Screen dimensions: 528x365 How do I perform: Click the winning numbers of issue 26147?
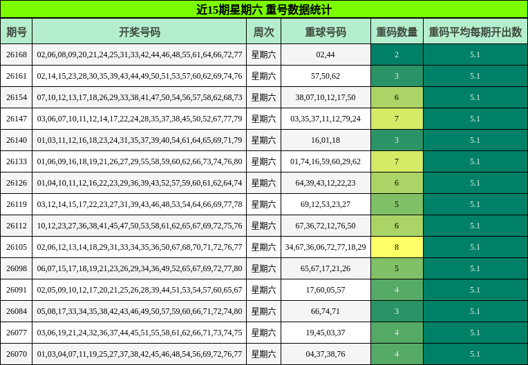click(140, 119)
